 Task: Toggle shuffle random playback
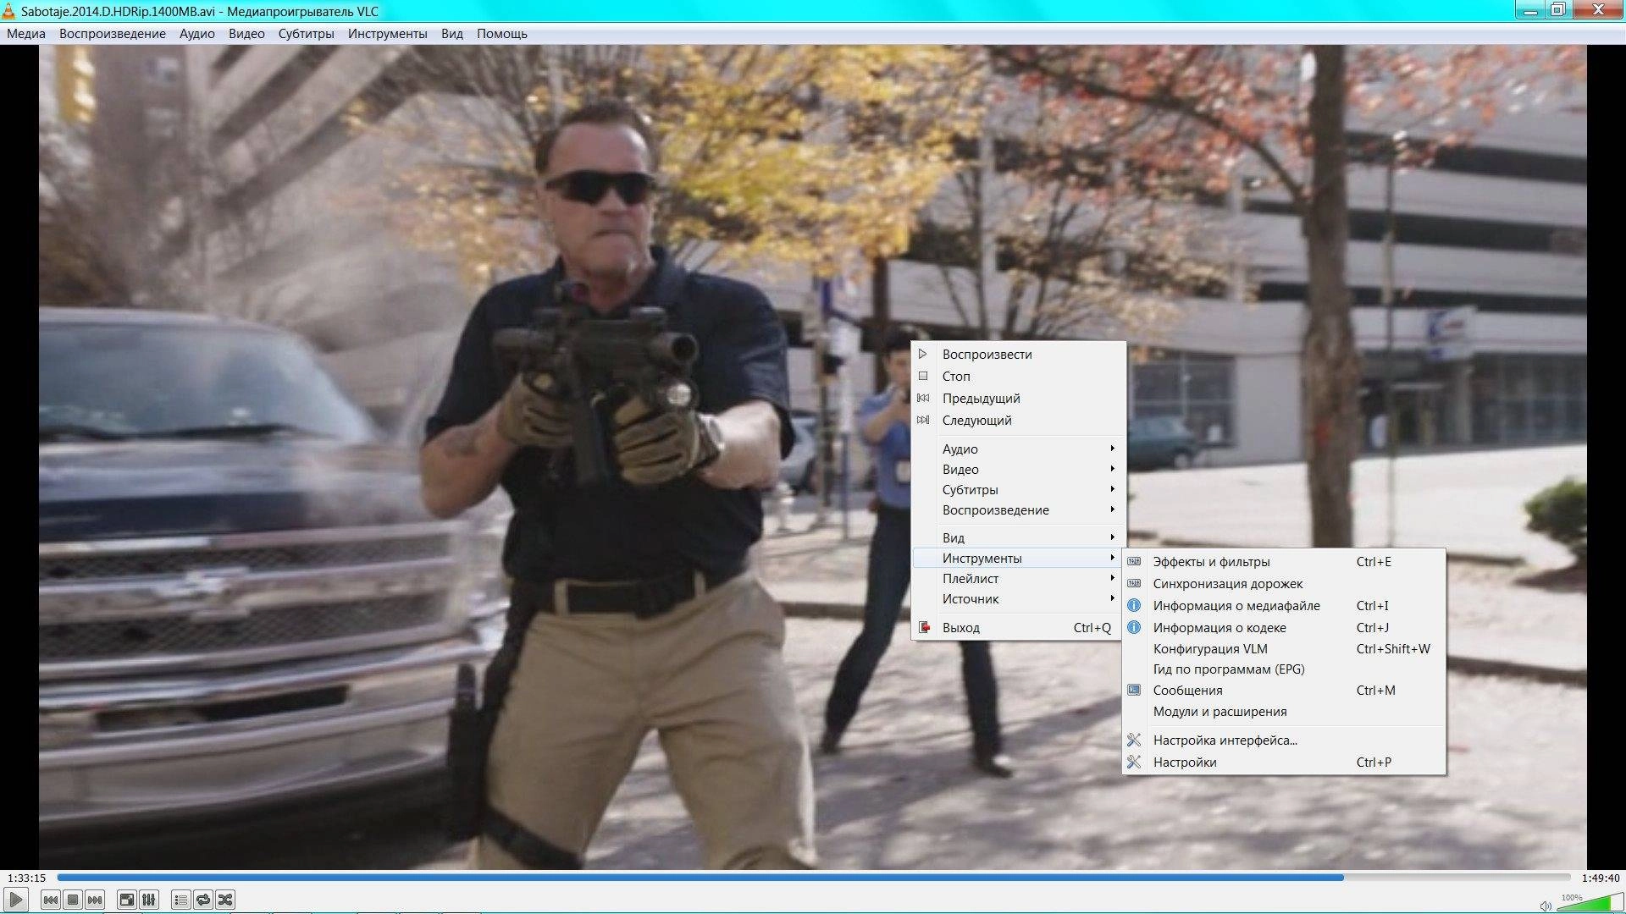(x=224, y=900)
